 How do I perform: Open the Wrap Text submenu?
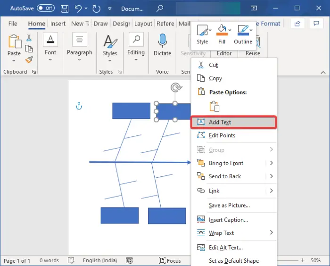(x=234, y=233)
